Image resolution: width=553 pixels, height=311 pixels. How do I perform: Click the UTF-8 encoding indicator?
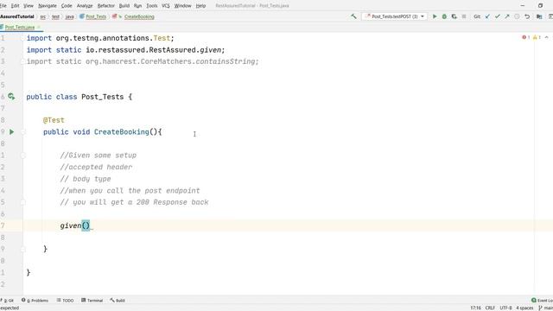tap(505, 308)
